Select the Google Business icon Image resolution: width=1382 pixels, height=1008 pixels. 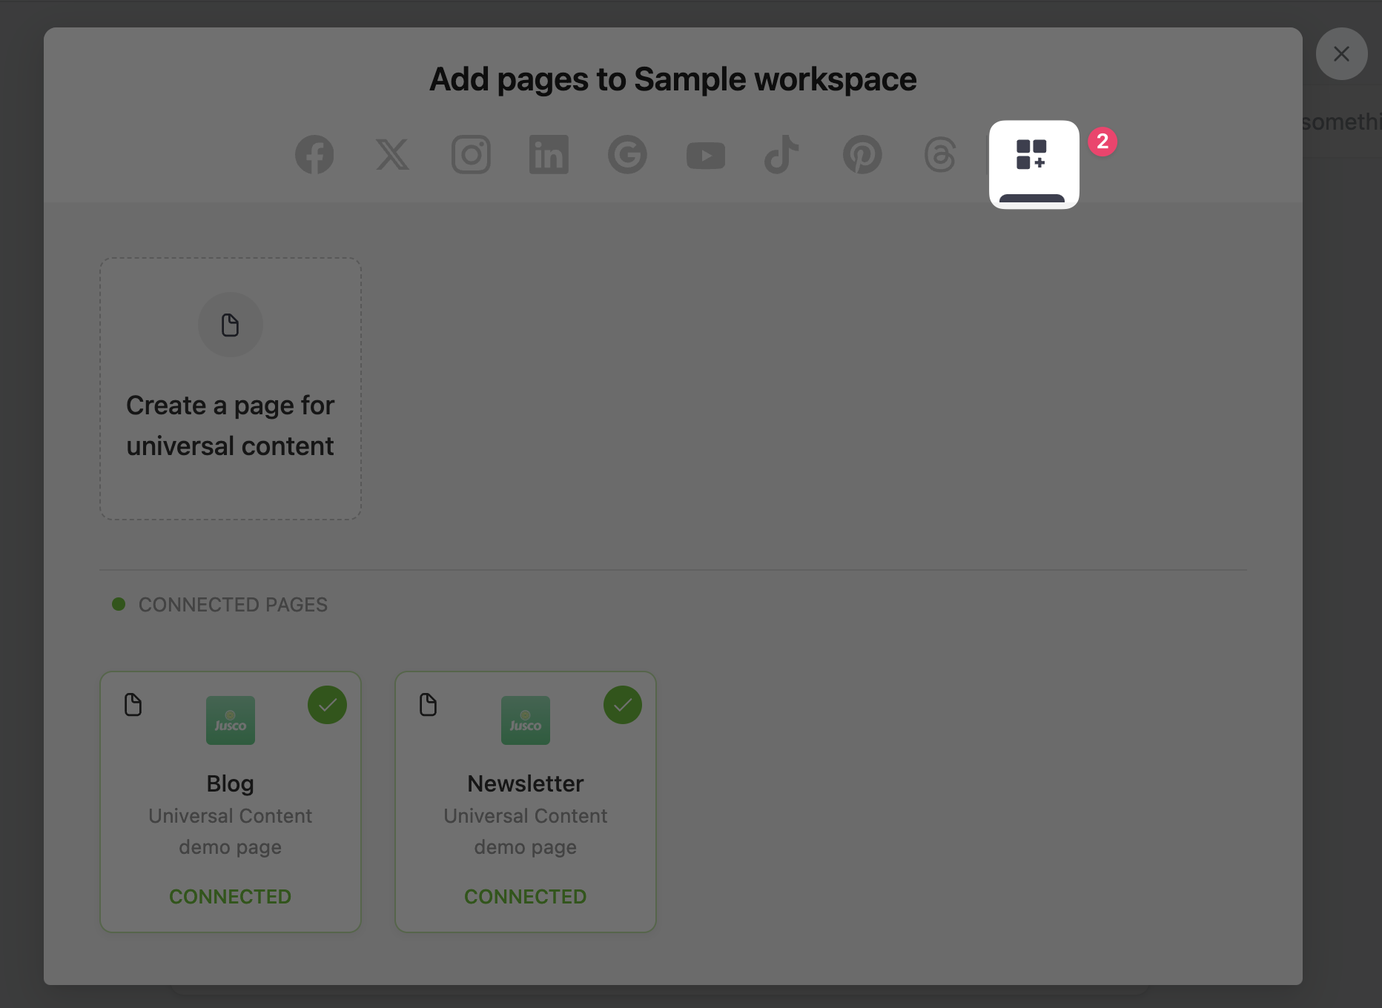[627, 155]
